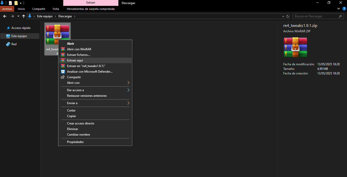Click Este equipo in address breadcrumb
Screen dimensions: 347x177
coord(45,16)
